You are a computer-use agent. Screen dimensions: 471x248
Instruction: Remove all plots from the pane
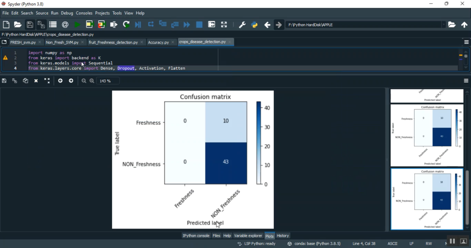pos(47,81)
